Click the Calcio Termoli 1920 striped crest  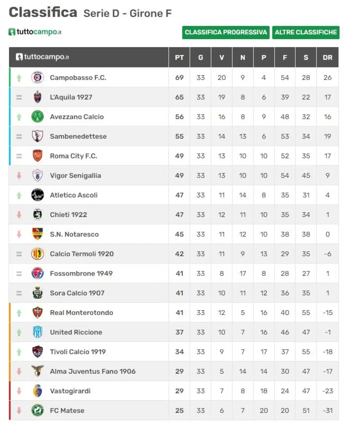pyautogui.click(x=38, y=254)
